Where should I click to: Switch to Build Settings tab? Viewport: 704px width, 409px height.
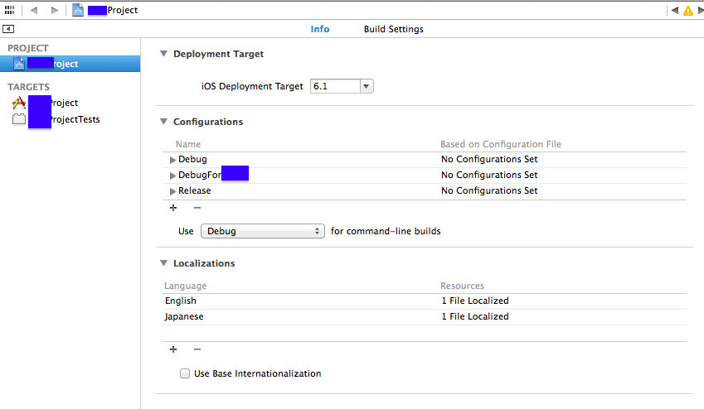tap(393, 29)
